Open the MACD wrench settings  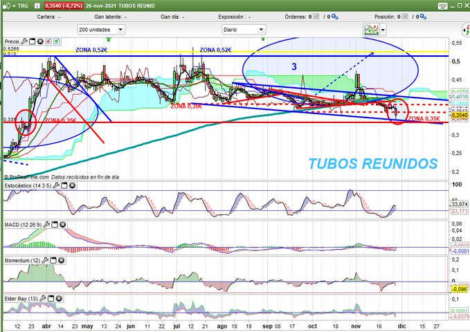pyautogui.click(x=47, y=224)
